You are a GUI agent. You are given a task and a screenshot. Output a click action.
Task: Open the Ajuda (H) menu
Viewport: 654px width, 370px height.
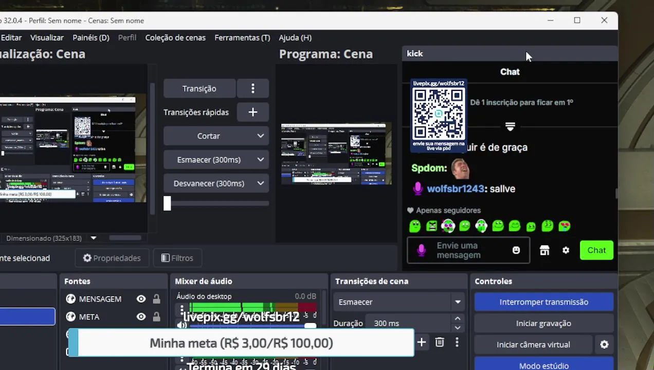coord(295,38)
